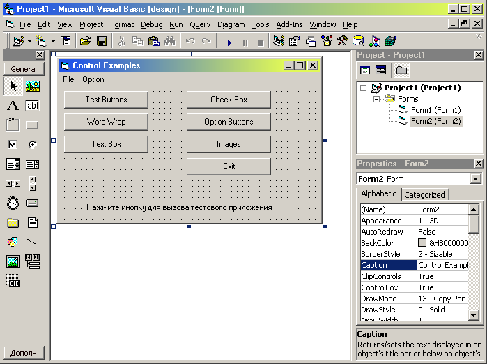Open Object Browser from toolbar

[327, 41]
